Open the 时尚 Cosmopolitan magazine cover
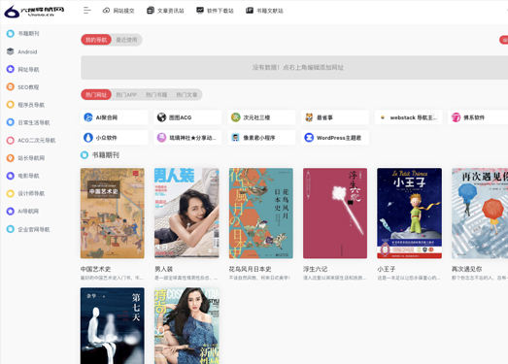The image size is (508, 364). pos(186,326)
